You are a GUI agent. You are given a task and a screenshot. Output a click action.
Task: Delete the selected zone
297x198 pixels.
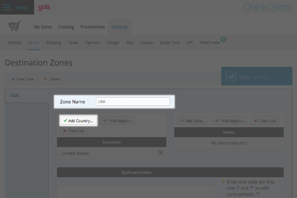tap(52, 79)
